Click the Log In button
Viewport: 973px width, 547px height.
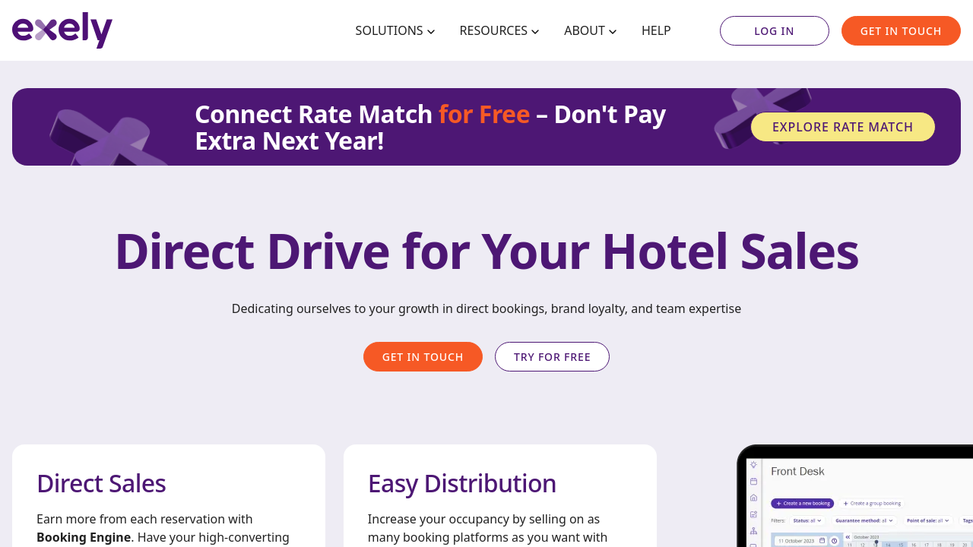click(775, 31)
